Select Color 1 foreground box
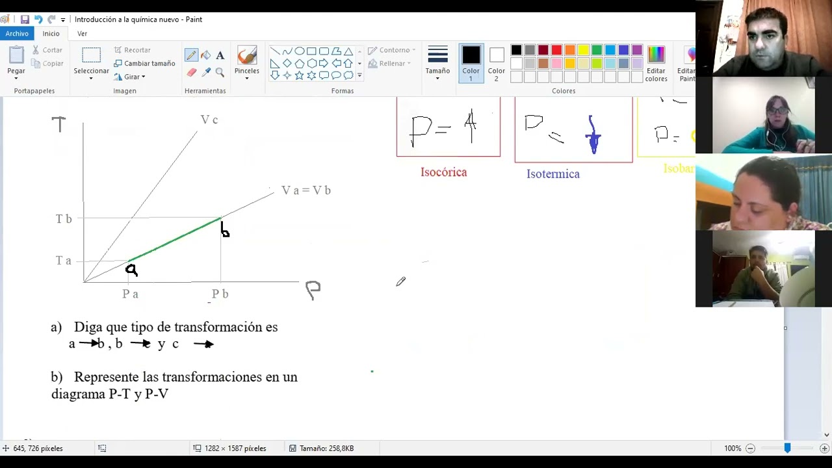 coord(471,64)
